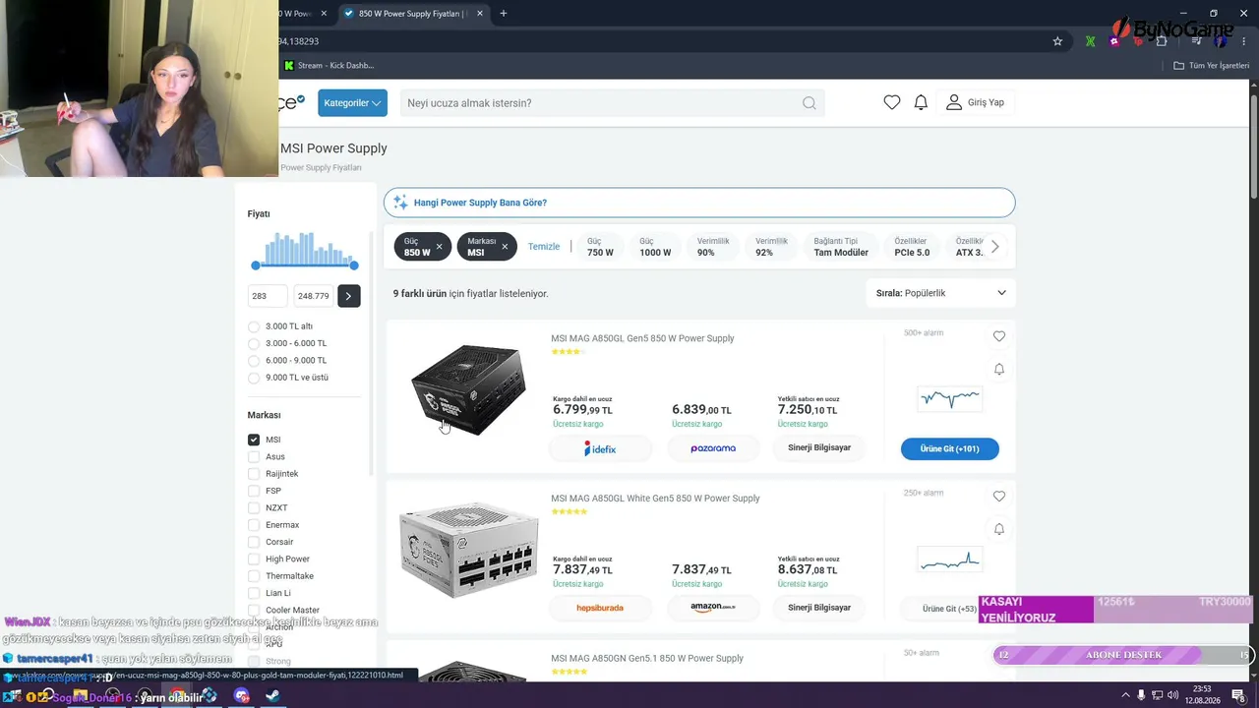Click the minimum price field showing 283

(x=268, y=296)
